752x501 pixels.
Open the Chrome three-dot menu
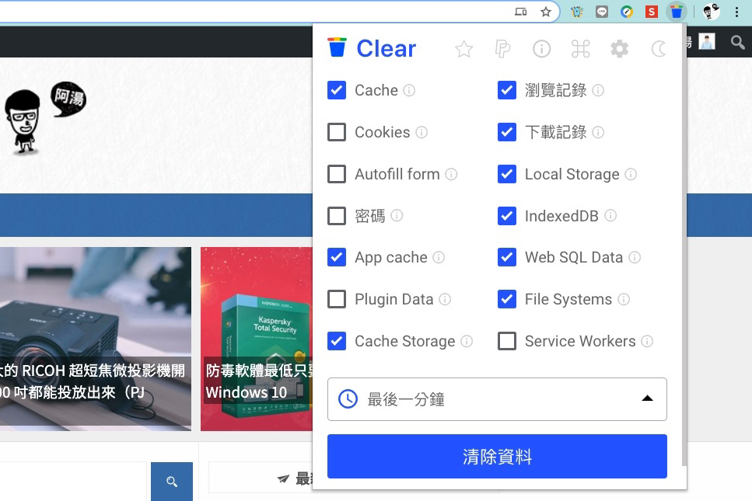pos(736,12)
